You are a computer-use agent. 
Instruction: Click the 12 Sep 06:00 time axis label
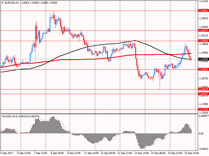coord(108,153)
